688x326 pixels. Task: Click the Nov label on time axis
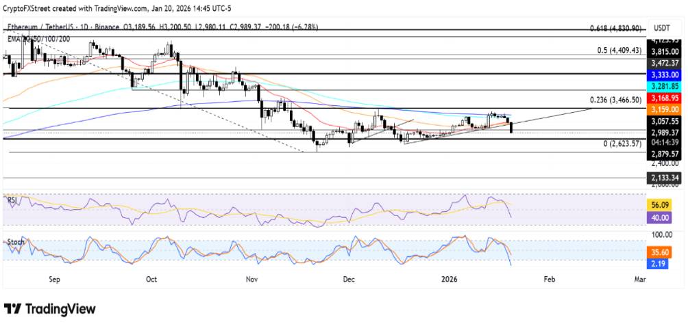click(251, 279)
